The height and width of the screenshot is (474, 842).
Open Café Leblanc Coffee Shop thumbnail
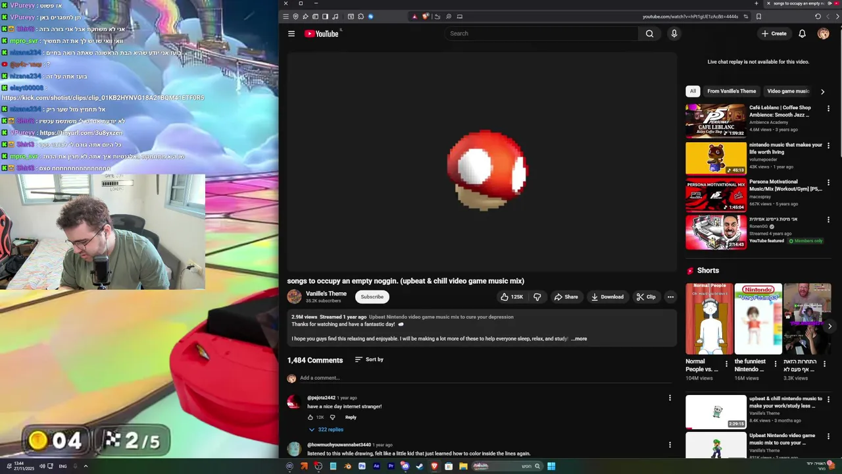click(x=716, y=120)
